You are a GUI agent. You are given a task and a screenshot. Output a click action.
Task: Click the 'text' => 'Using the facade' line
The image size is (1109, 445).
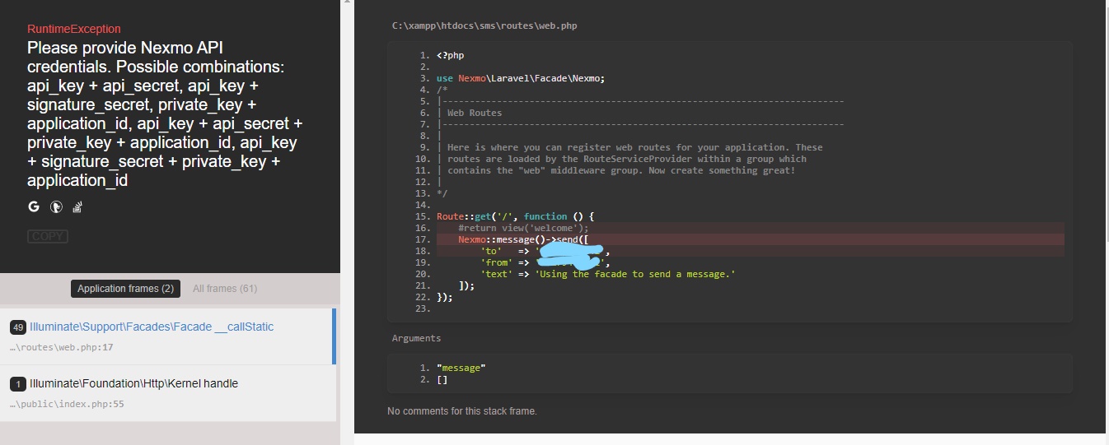click(607, 274)
